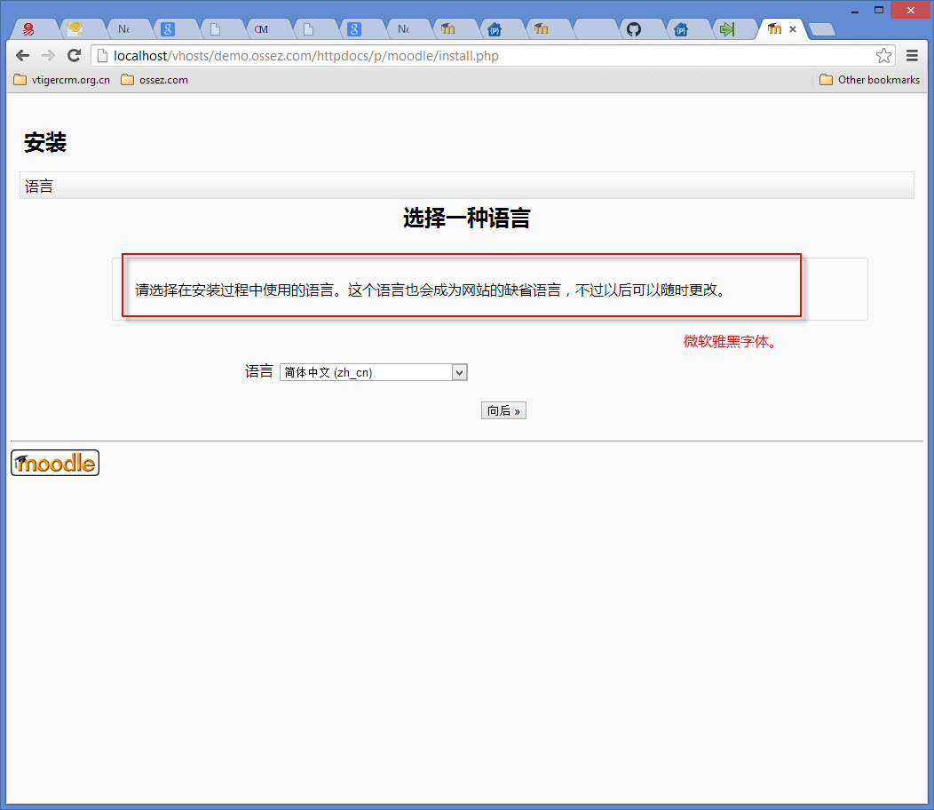Click the Moodle logo at page bottom

[55, 463]
